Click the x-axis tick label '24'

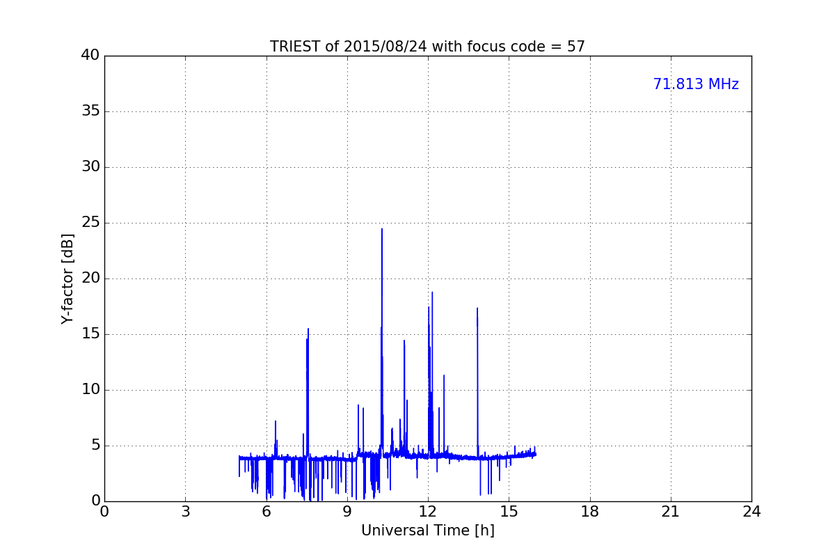click(751, 511)
